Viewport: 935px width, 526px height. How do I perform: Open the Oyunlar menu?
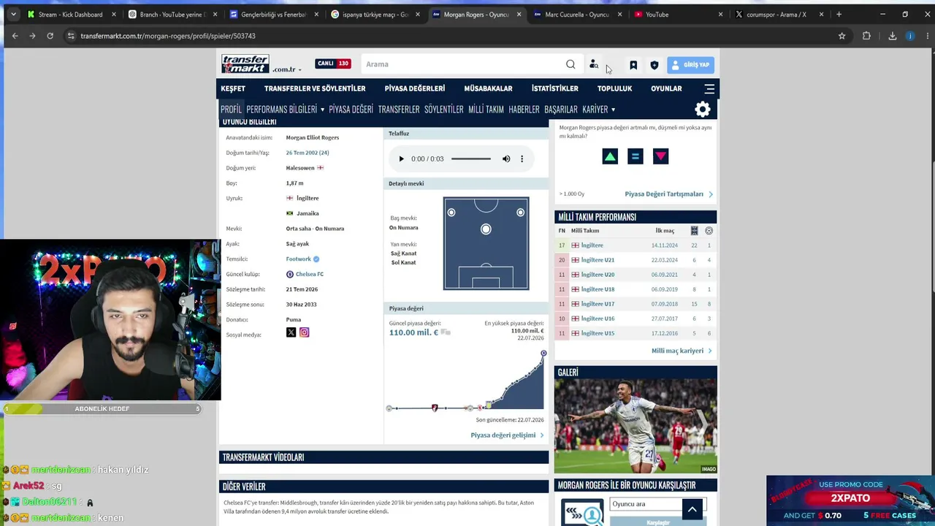click(x=666, y=88)
